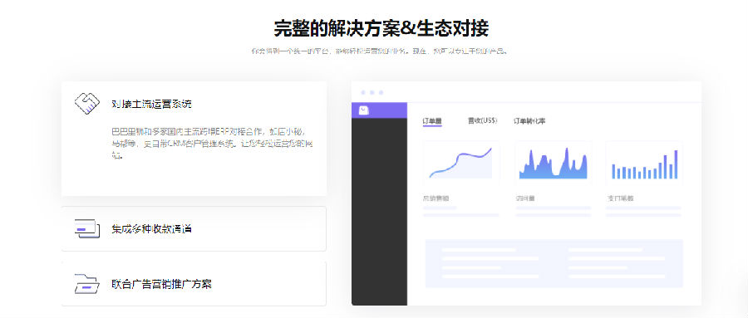Image resolution: width=748 pixels, height=318 pixels.
Task: Click the 完整的解决方案&生态对接 heading
Action: (x=381, y=28)
